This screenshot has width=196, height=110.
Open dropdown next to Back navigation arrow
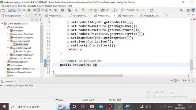[140, 10]
